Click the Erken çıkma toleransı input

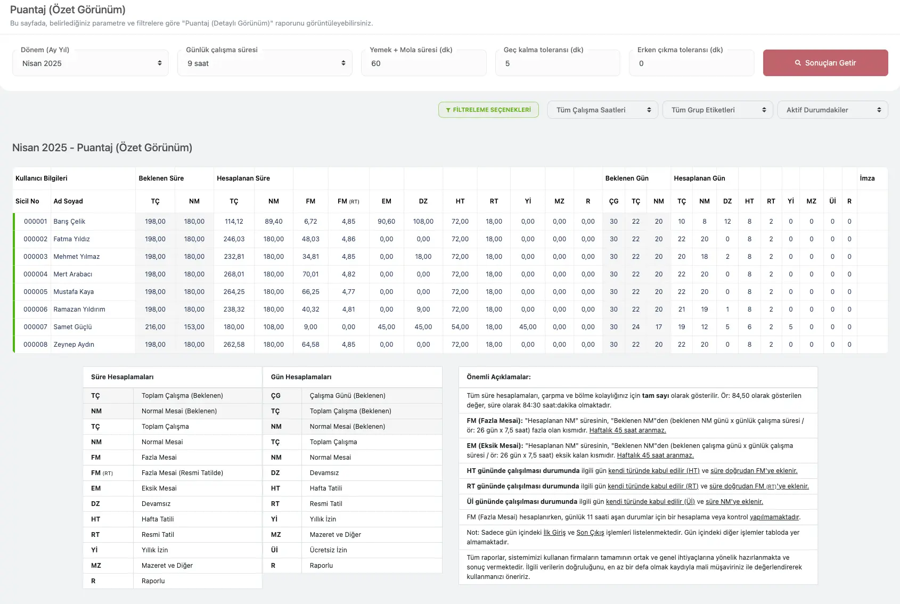coord(691,63)
